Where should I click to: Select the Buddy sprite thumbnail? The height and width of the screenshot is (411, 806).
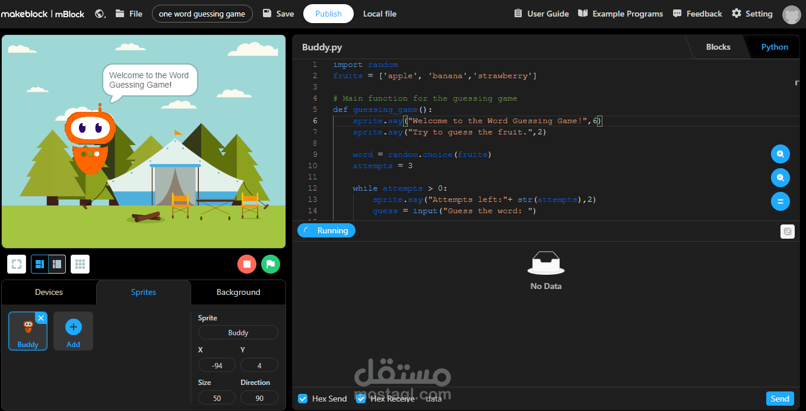pyautogui.click(x=28, y=330)
